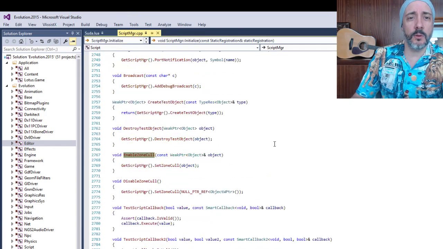This screenshot has width=443, height=249.
Task: Toggle pin on ScriptMgr.cpp tab
Action: click(x=152, y=33)
